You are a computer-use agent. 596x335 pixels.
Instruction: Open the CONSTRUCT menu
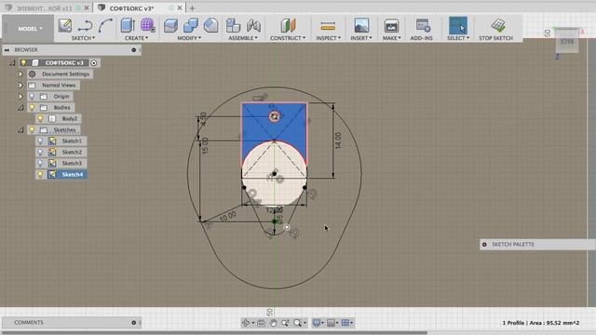coord(288,38)
